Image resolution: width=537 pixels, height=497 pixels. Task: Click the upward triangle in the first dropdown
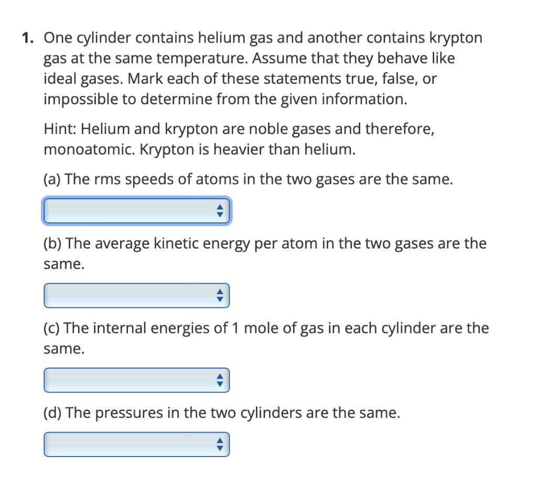pos(220,208)
